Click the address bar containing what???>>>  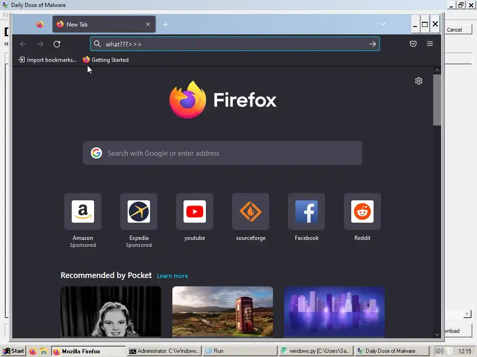[235, 44]
